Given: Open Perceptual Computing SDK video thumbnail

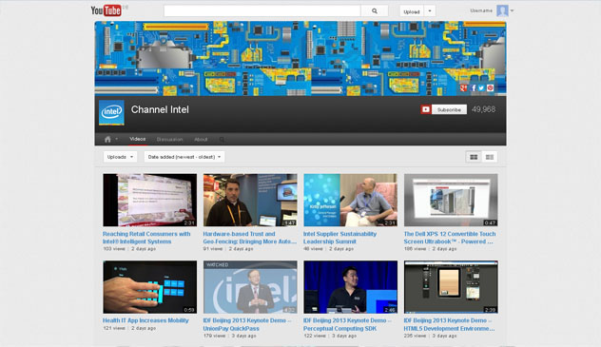Looking at the screenshot, I should pos(350,287).
